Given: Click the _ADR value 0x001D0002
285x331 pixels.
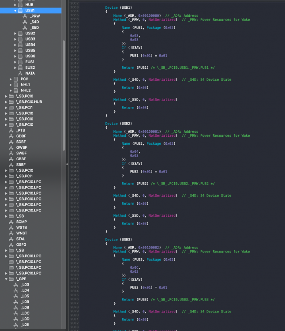Looking at the screenshot, I should [149, 248].
